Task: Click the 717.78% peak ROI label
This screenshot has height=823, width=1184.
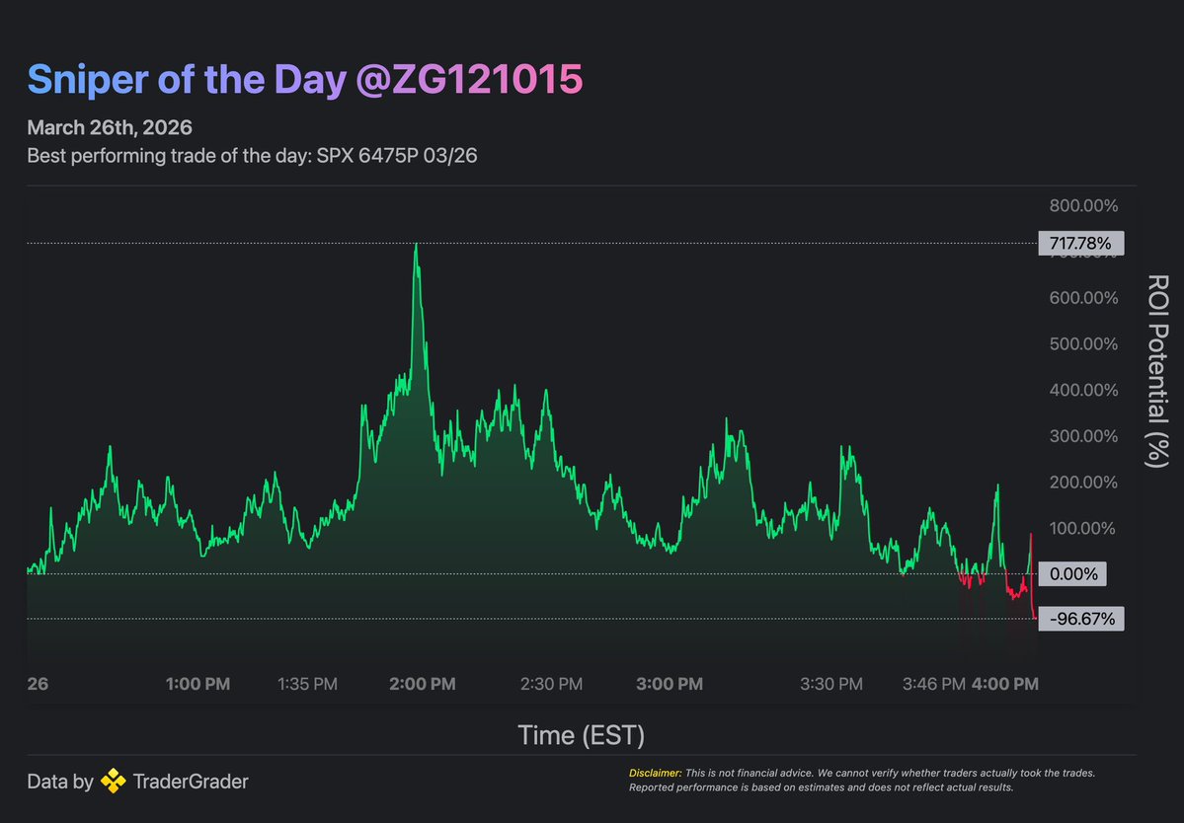Action: point(1081,243)
